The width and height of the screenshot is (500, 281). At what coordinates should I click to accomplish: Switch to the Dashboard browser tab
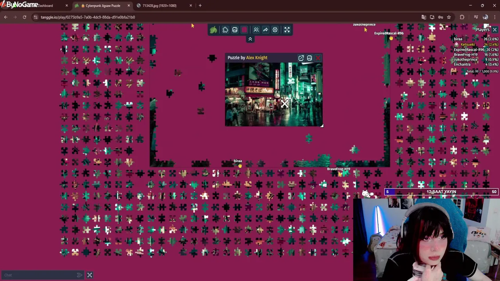[46, 5]
